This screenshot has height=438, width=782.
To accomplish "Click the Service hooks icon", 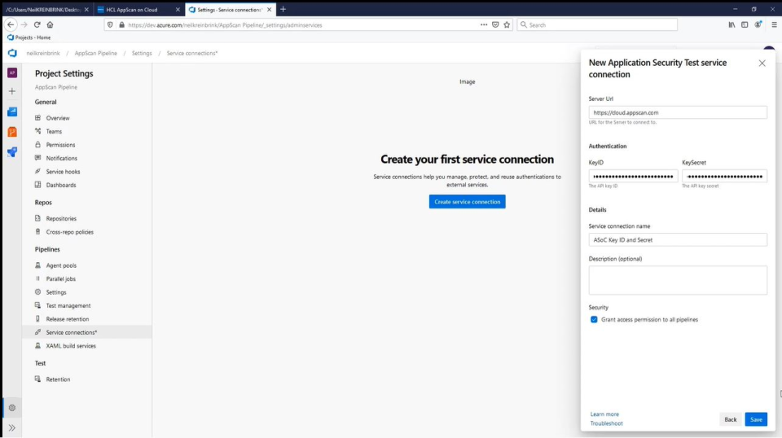I will coord(38,172).
